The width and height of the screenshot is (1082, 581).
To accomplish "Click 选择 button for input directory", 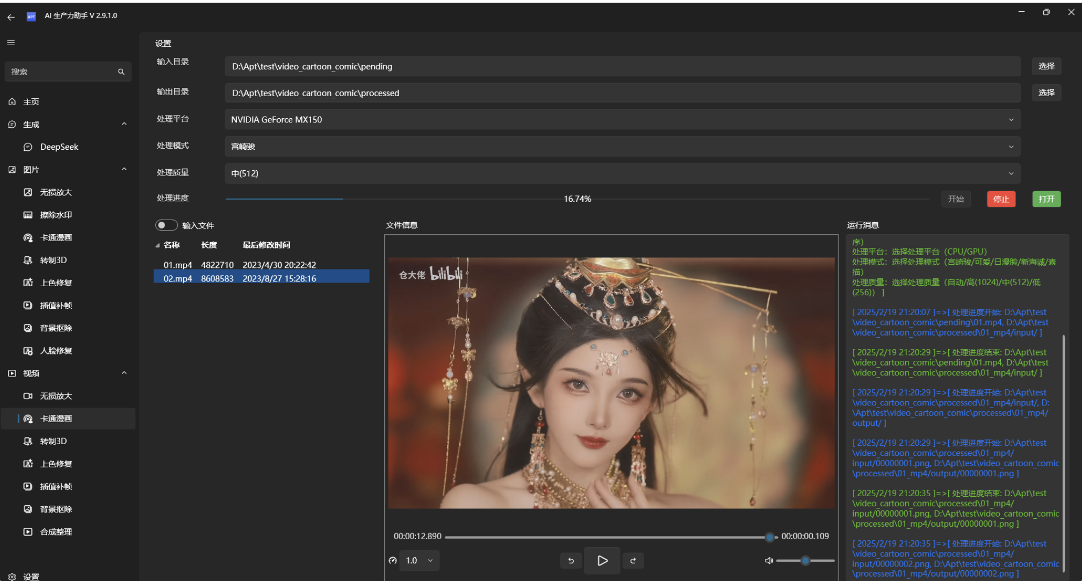I will point(1046,66).
